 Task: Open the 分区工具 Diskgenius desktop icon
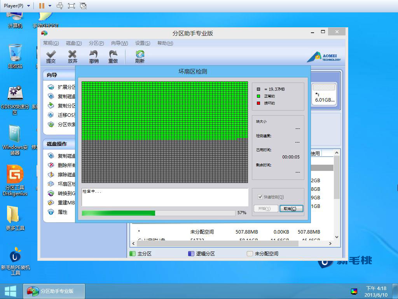pyautogui.click(x=15, y=180)
